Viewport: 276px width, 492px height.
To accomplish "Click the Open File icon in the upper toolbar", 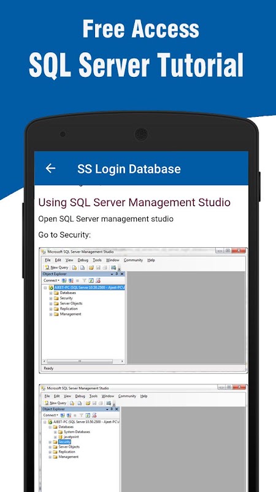I will coord(91,268).
